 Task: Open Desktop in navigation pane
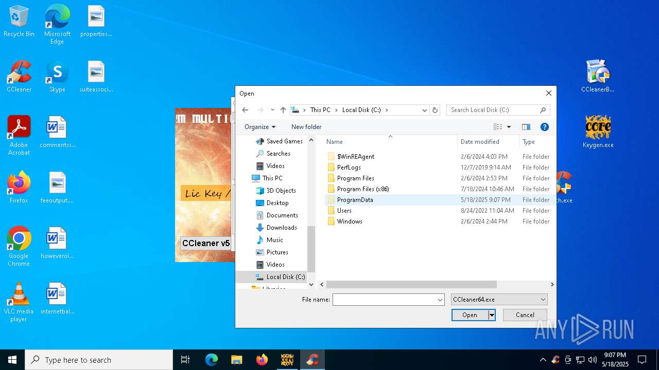tap(278, 203)
